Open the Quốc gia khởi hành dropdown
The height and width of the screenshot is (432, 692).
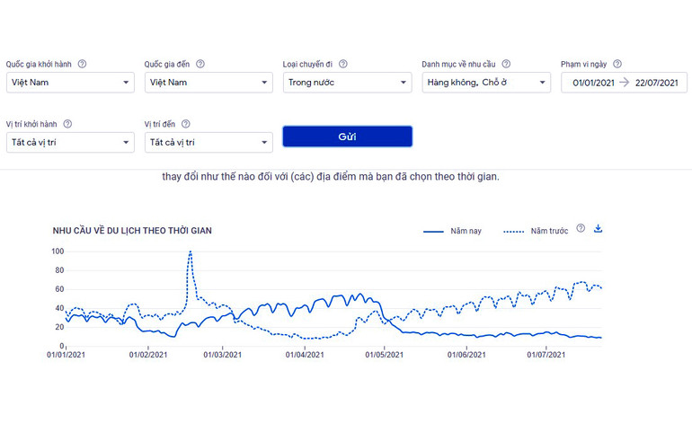coord(70,83)
